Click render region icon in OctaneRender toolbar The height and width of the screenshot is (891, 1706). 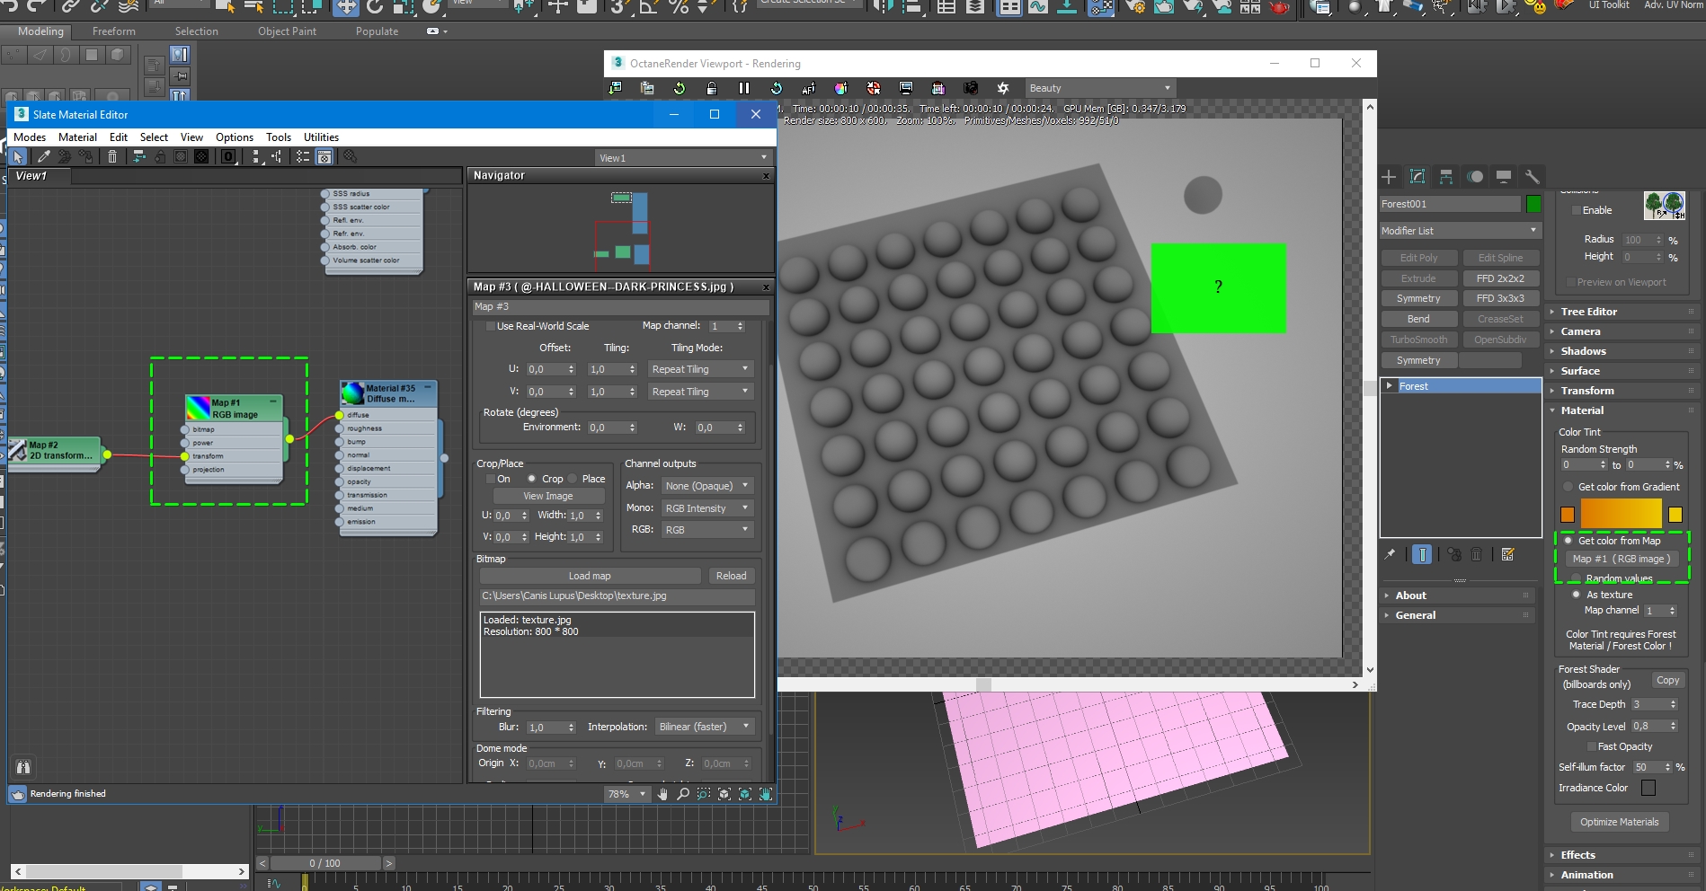[x=938, y=88]
